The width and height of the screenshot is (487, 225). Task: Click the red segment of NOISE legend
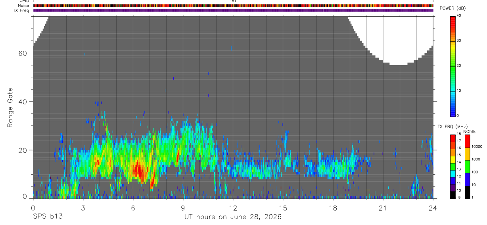point(468,141)
